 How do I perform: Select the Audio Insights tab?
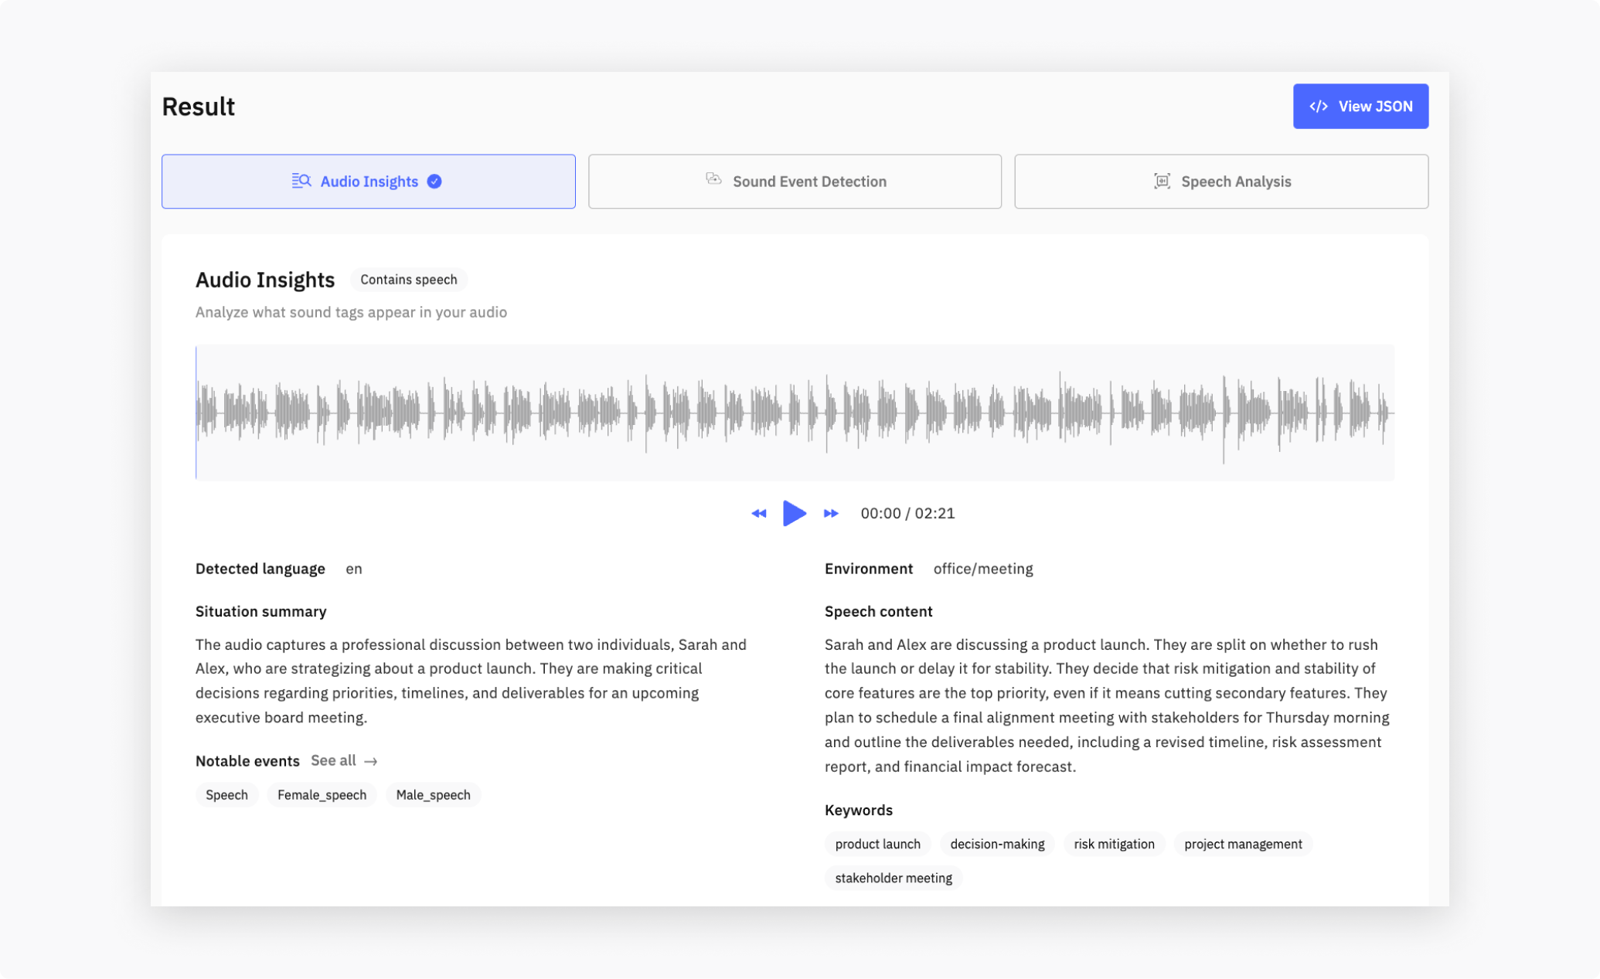(368, 182)
